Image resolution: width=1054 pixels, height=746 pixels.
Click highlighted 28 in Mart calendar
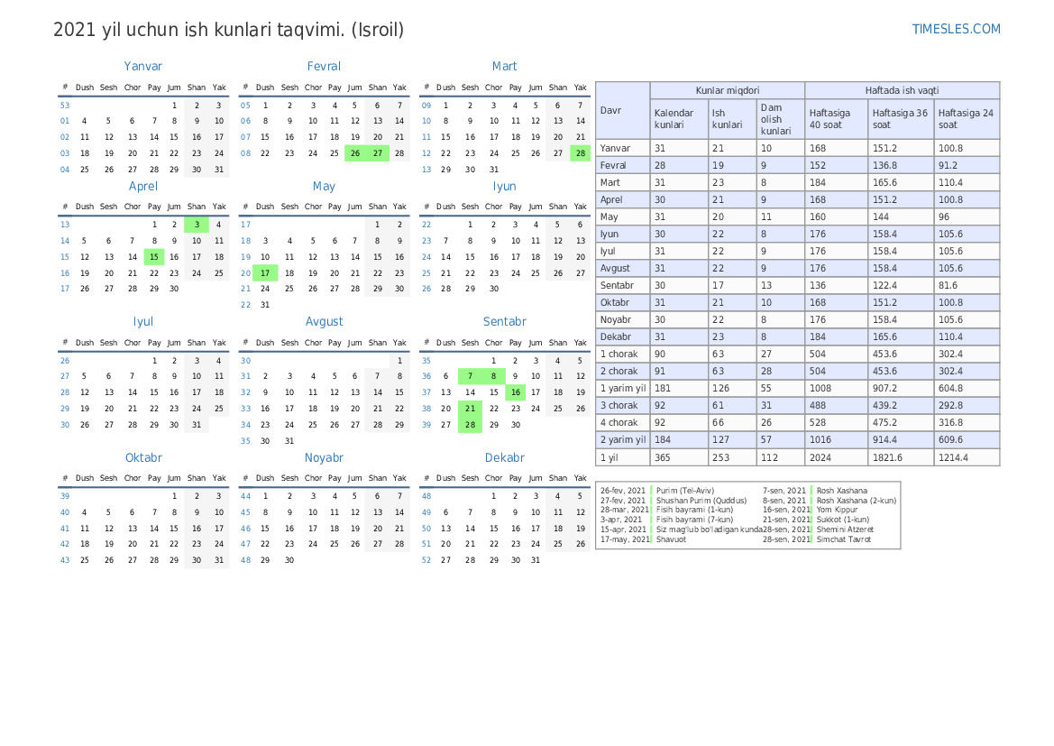(580, 153)
